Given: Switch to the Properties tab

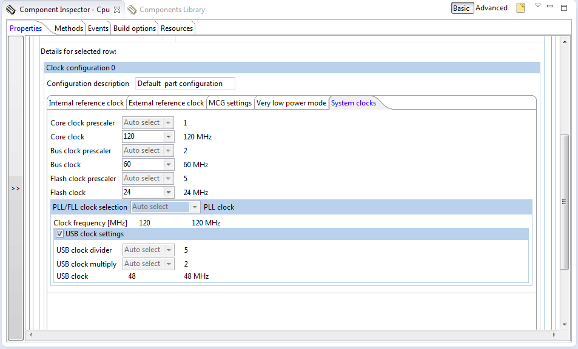Looking at the screenshot, I should click(x=26, y=28).
